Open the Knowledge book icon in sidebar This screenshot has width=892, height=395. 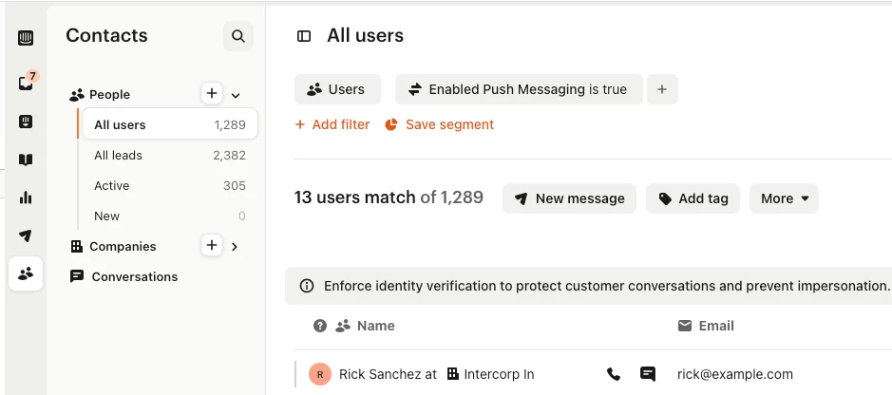[x=26, y=160]
